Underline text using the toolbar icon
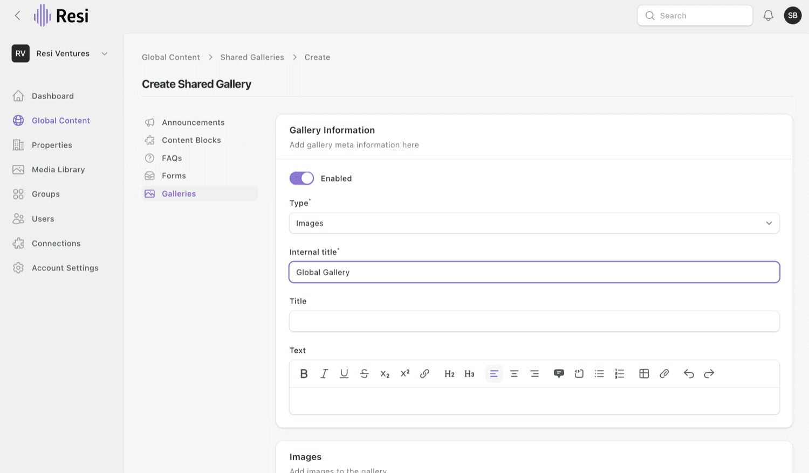This screenshot has width=809, height=473. [344, 374]
